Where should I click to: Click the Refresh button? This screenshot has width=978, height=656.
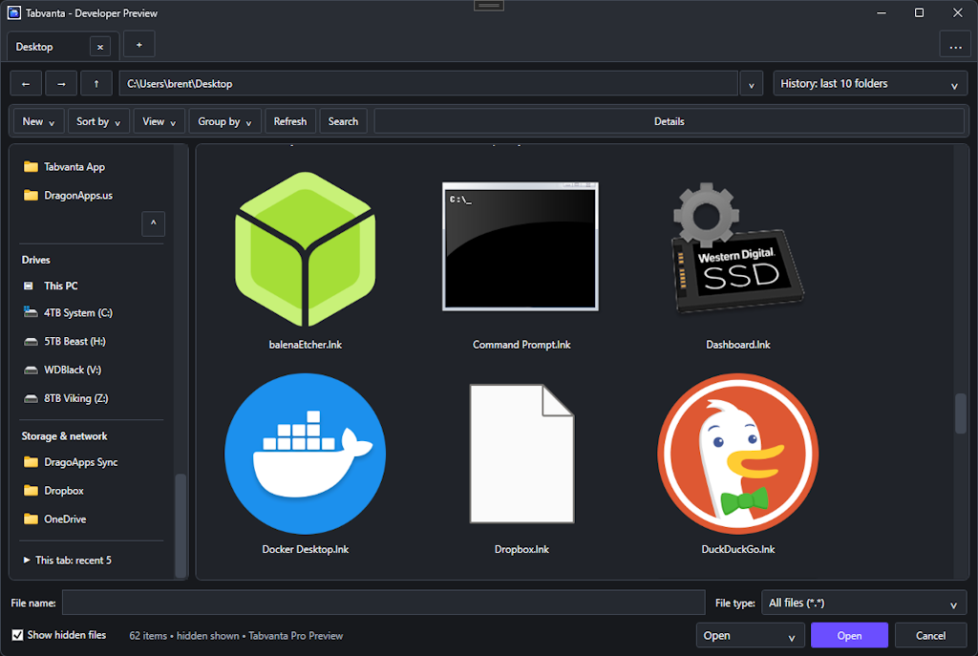(x=290, y=121)
